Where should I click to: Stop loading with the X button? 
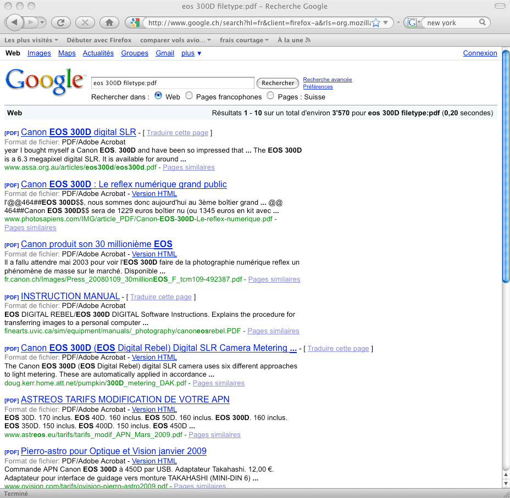(85, 23)
